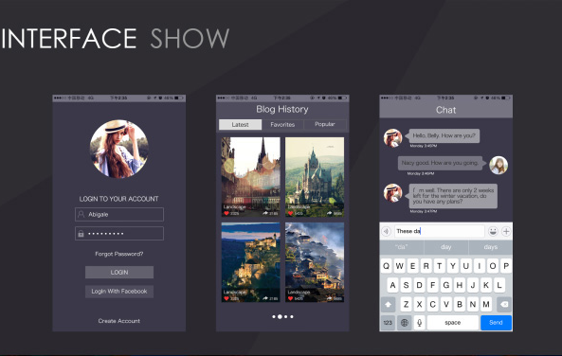Tap the M key on keyboard
The height and width of the screenshot is (356, 562).
(486, 305)
